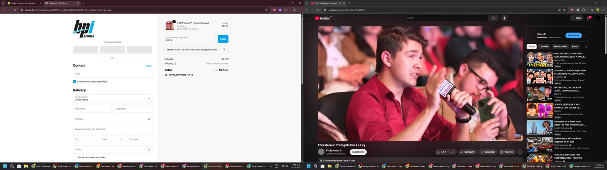Viewport: 607px width, 170px height.
Task: Open the Checkout - BPI taskbar item on left taskbar
Action: (x=212, y=166)
